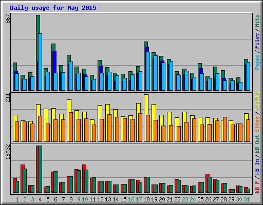Click the day 24 label on x-axis
The image size is (263, 205).
(193, 199)
